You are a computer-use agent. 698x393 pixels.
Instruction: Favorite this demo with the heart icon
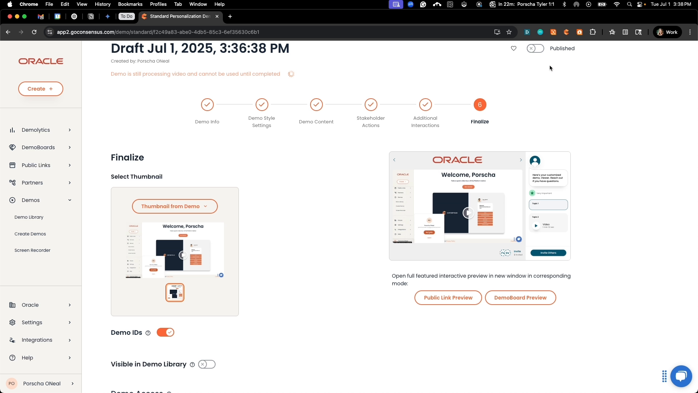coord(513,48)
